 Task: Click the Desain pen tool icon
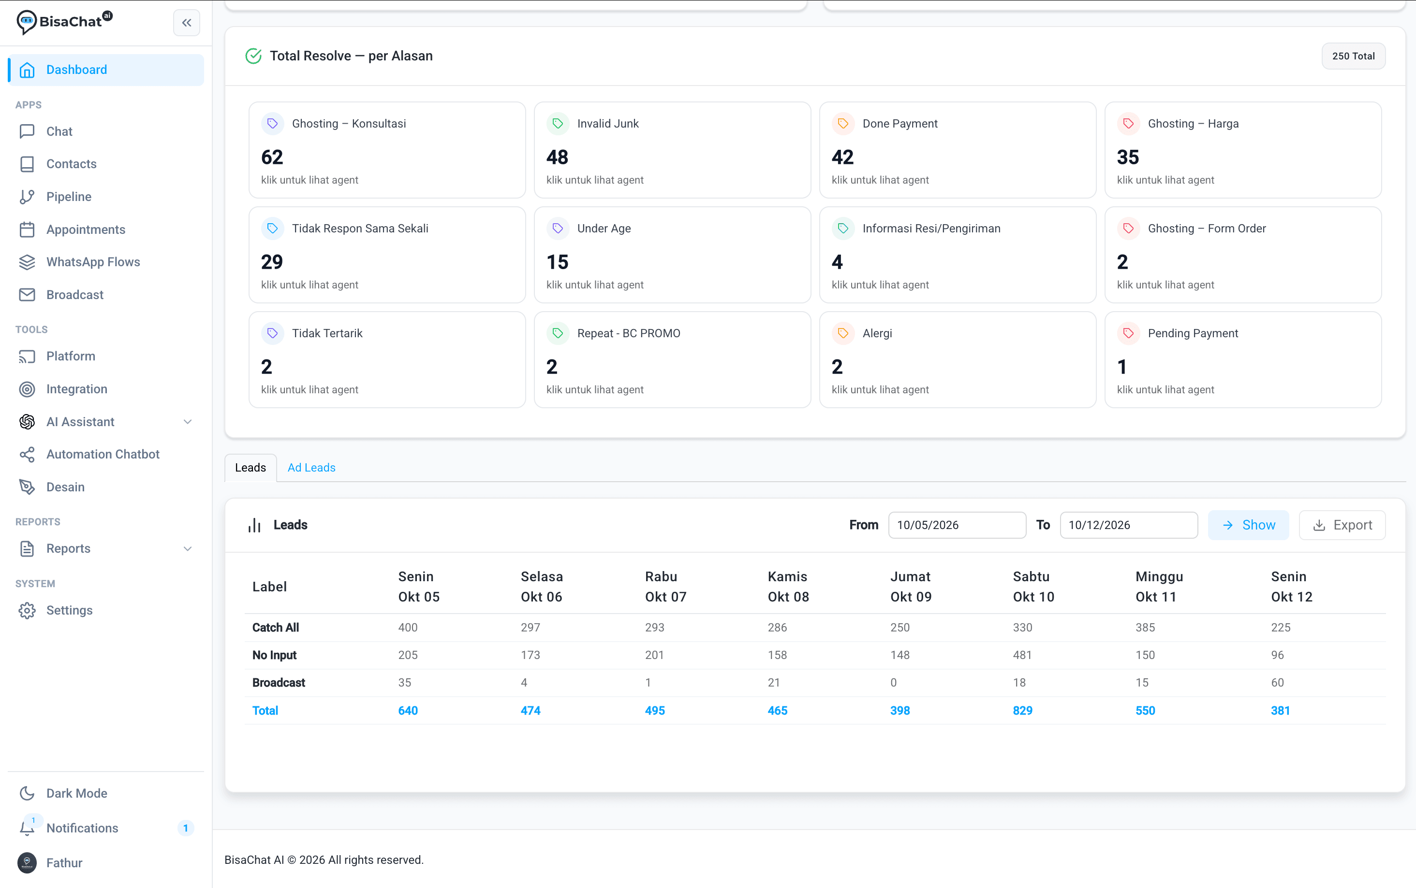[27, 487]
